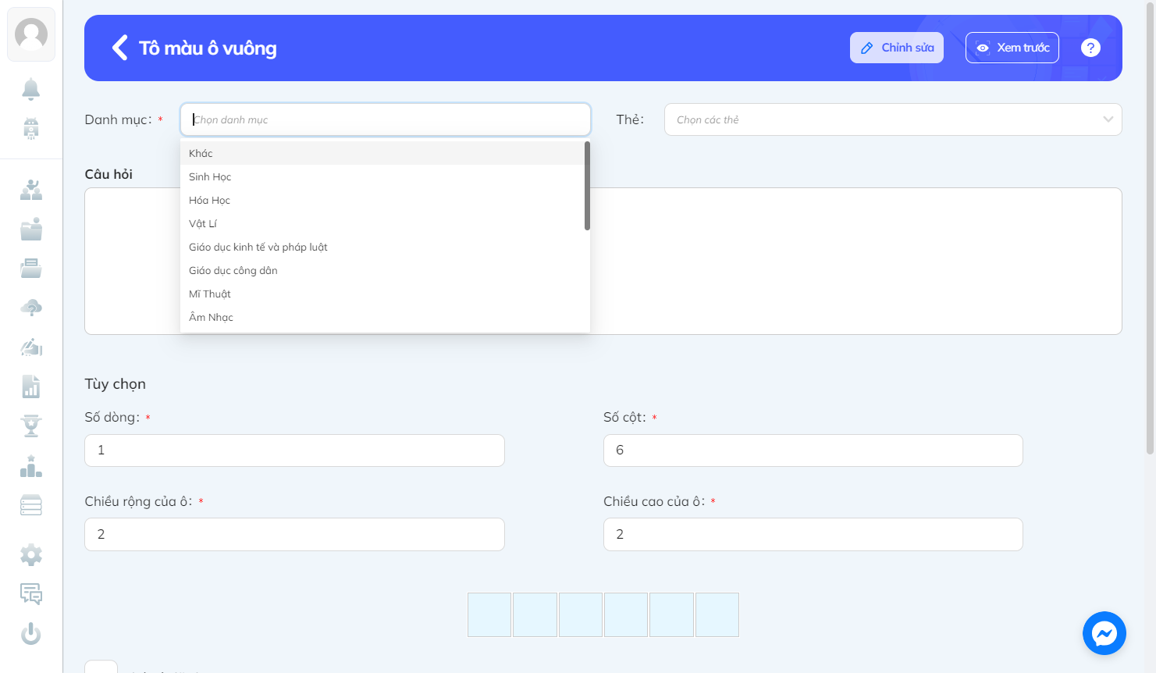
Task: Select Âm Nhạc from the list
Action: tap(382, 317)
